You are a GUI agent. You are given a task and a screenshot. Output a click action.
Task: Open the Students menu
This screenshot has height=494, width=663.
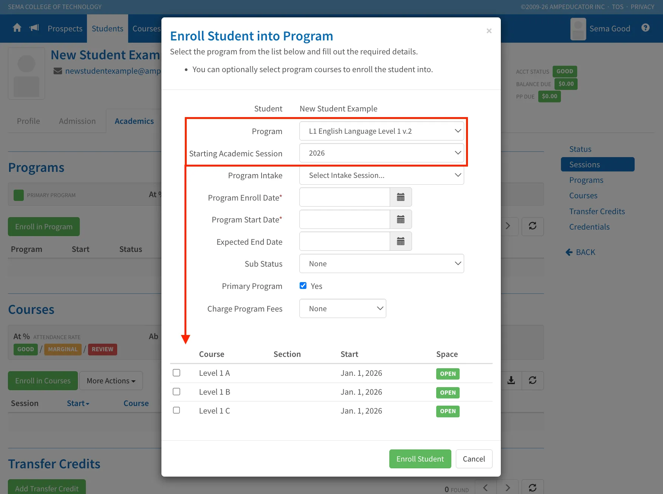(x=107, y=29)
